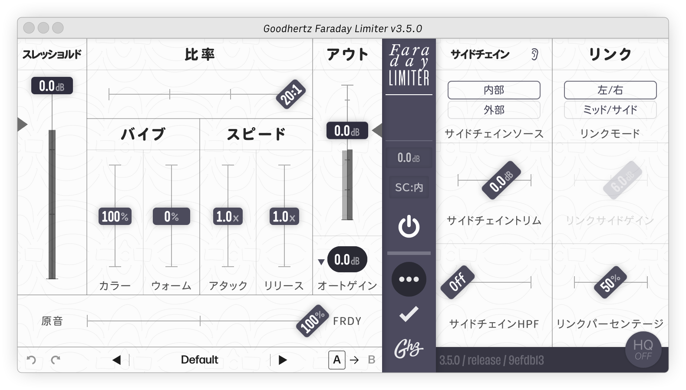Toggle the plugin power bypass icon
Viewport: 686px width, 390px height.
[409, 227]
